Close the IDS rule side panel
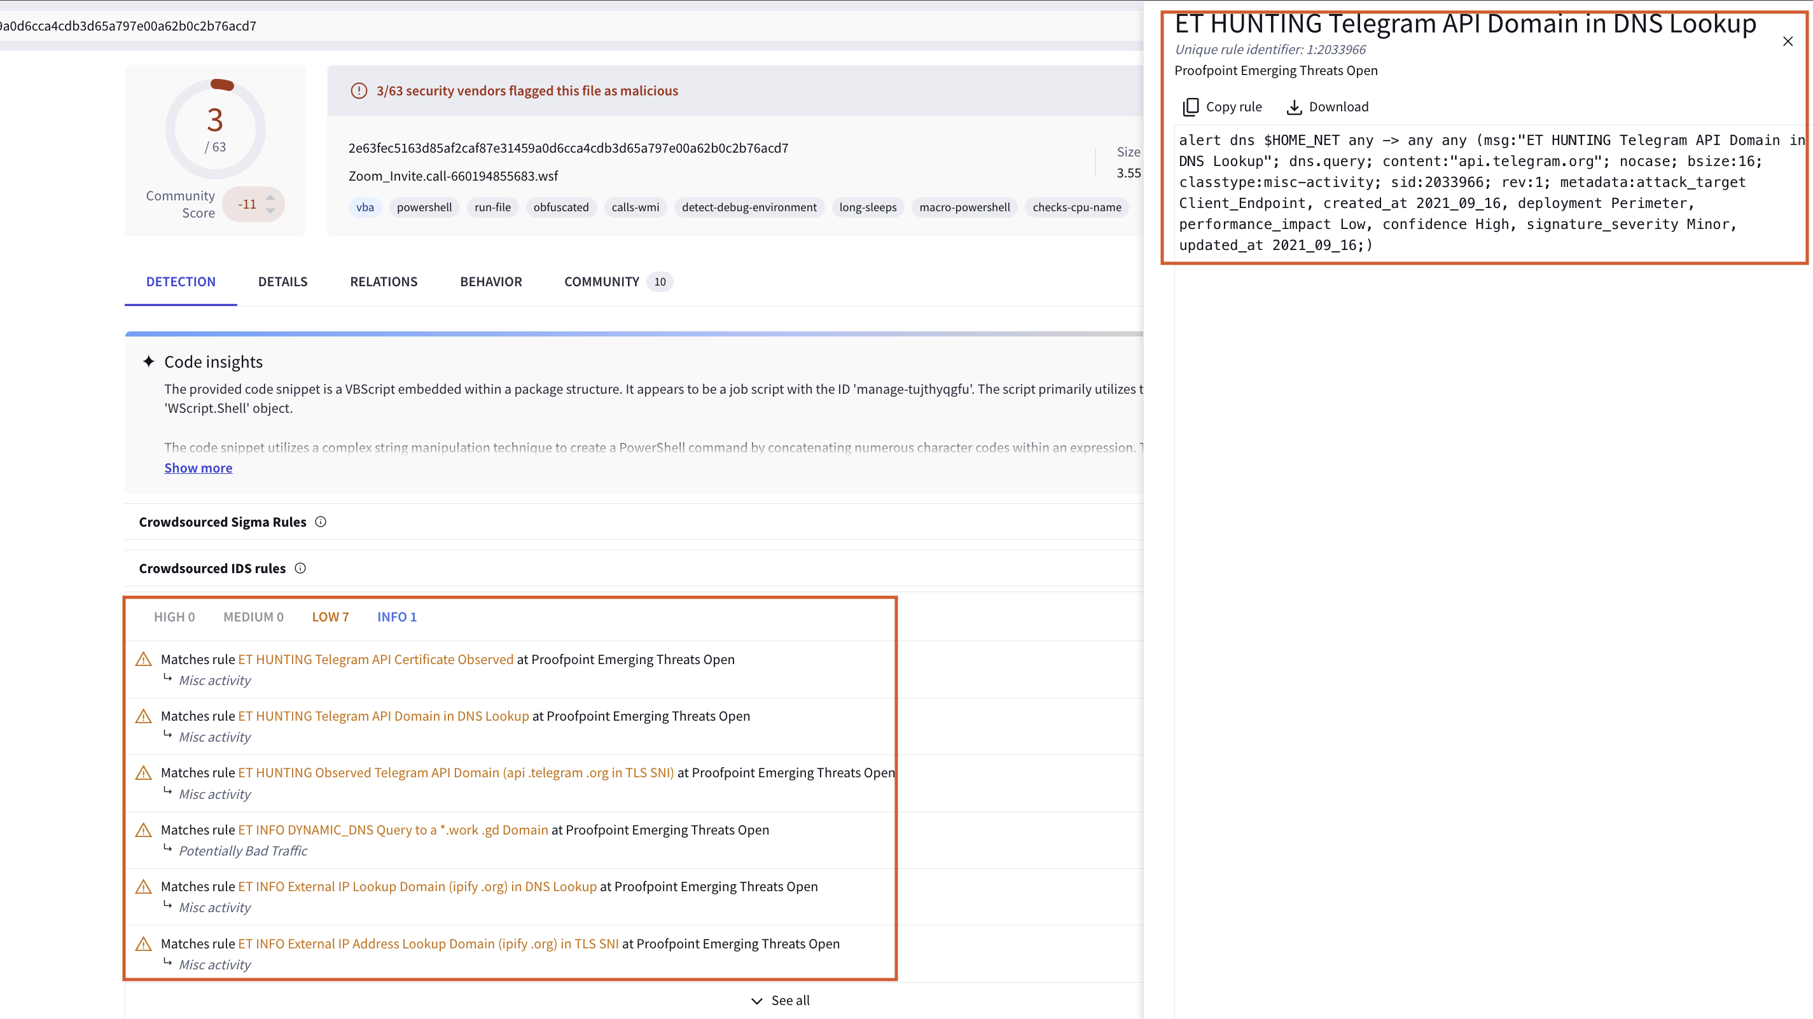This screenshot has height=1019, width=1813. pyautogui.click(x=1787, y=41)
